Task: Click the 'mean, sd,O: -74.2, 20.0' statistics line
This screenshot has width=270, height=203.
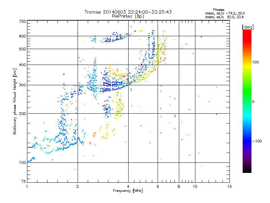Action: pyautogui.click(x=225, y=13)
